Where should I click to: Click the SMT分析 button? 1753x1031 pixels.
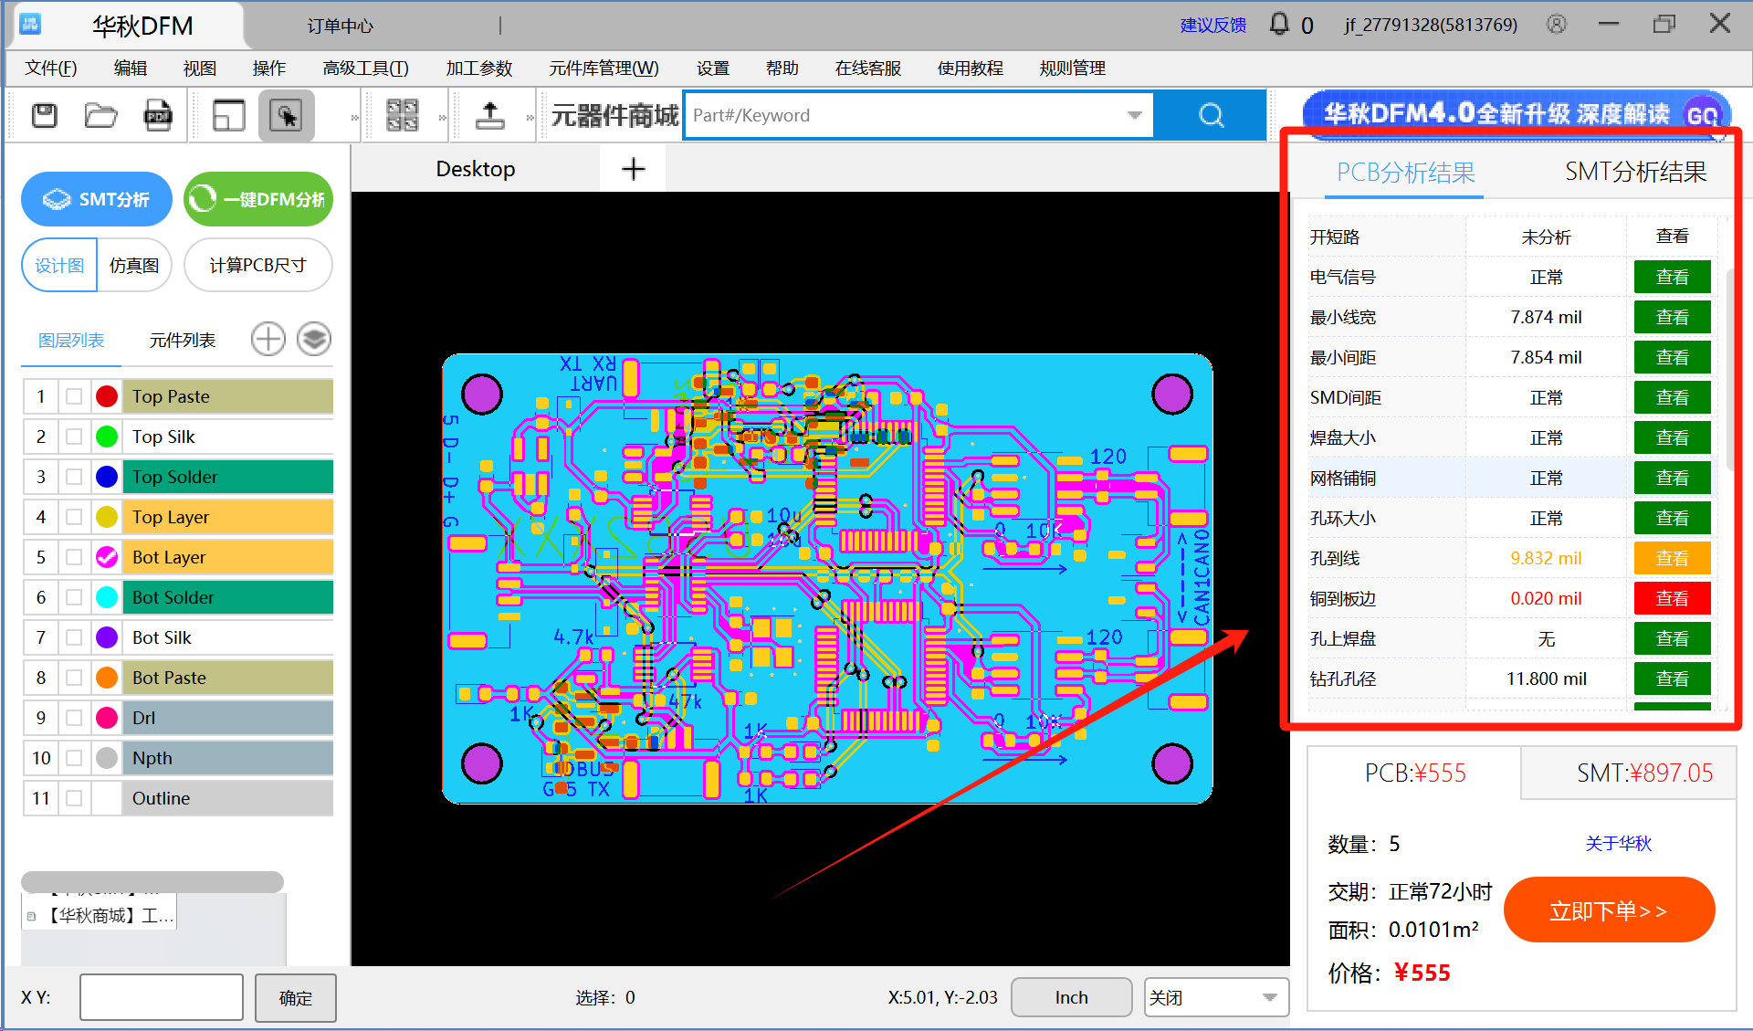(x=97, y=199)
